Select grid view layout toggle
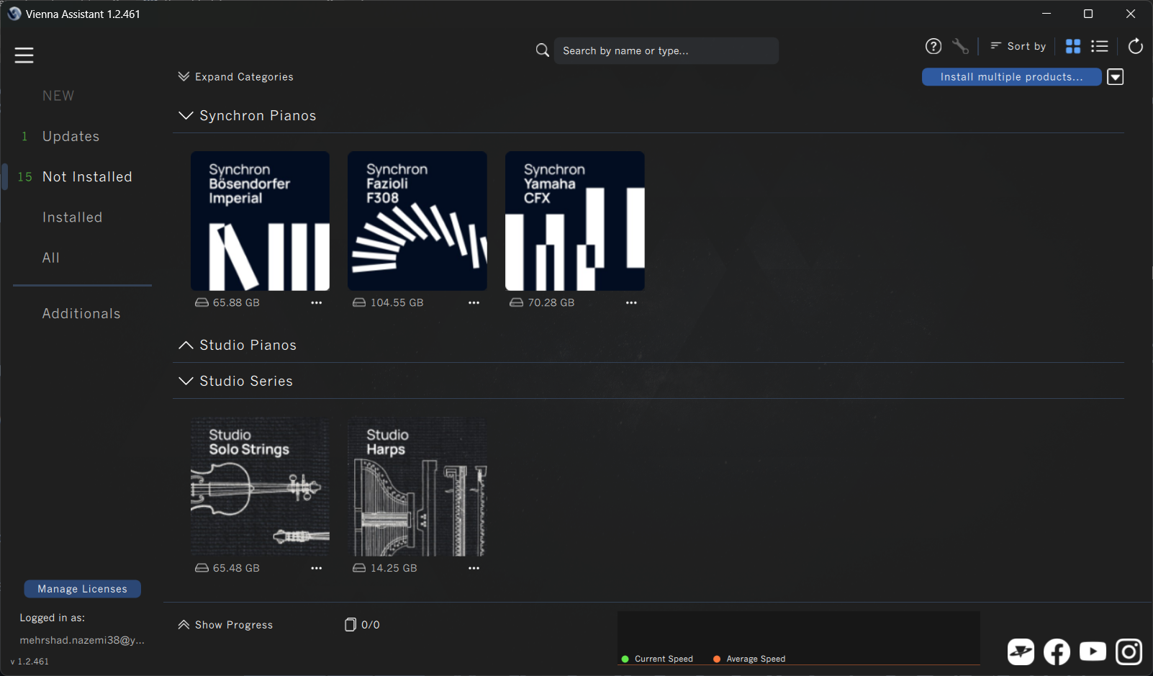Viewport: 1153px width, 676px height. point(1072,45)
